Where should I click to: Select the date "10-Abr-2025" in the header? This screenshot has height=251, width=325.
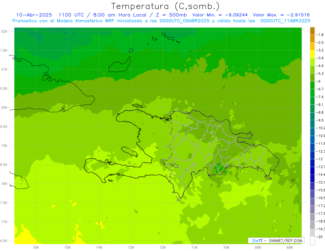click(34, 15)
